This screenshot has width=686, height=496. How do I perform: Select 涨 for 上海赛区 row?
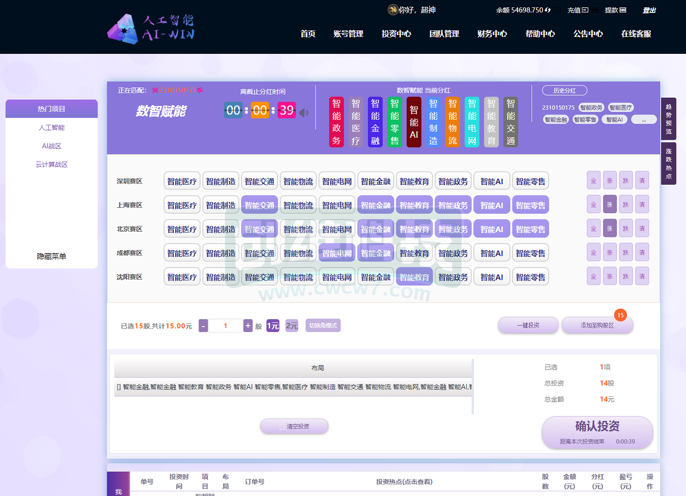tap(609, 204)
